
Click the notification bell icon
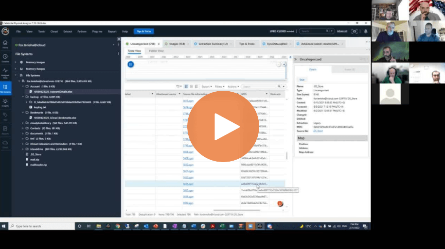coord(366,31)
